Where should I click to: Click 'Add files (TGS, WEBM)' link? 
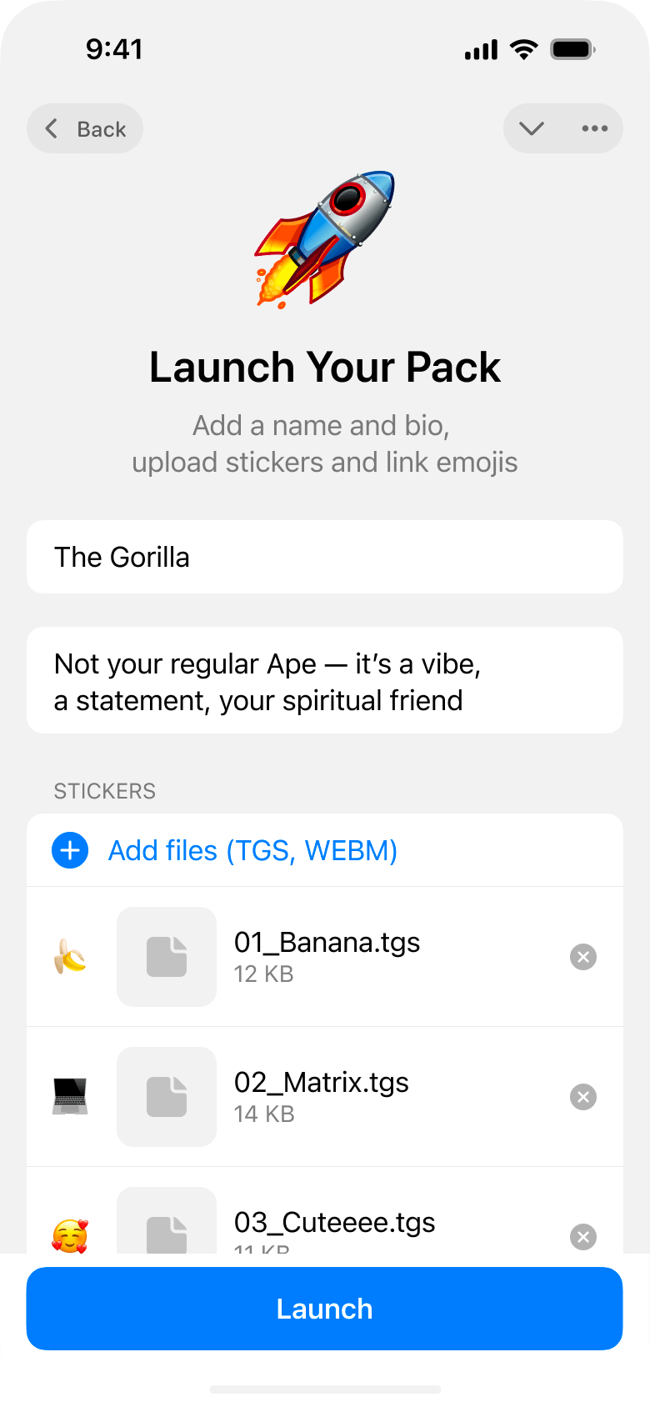(252, 850)
